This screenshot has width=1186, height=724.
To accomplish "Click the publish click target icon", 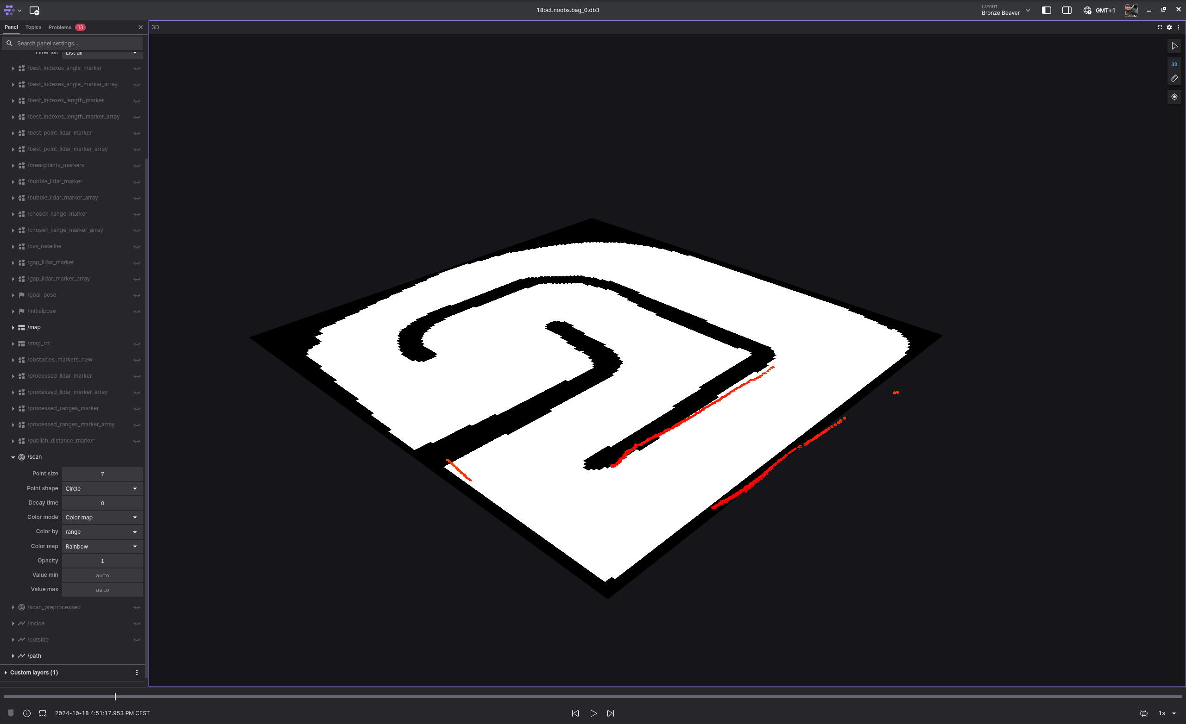I will pyautogui.click(x=1174, y=97).
